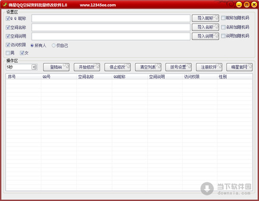Open the 嗨星官网 website button

pos(239,67)
